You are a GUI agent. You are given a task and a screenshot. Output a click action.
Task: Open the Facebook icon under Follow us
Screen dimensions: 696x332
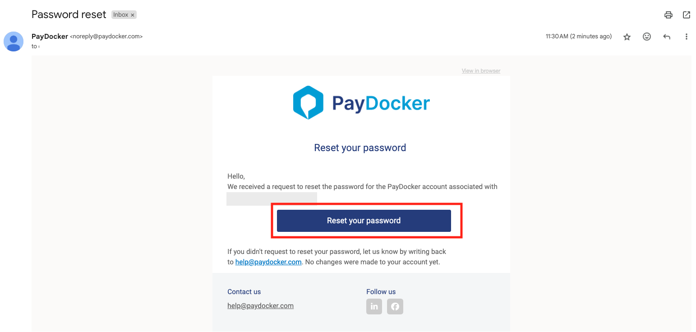395,306
